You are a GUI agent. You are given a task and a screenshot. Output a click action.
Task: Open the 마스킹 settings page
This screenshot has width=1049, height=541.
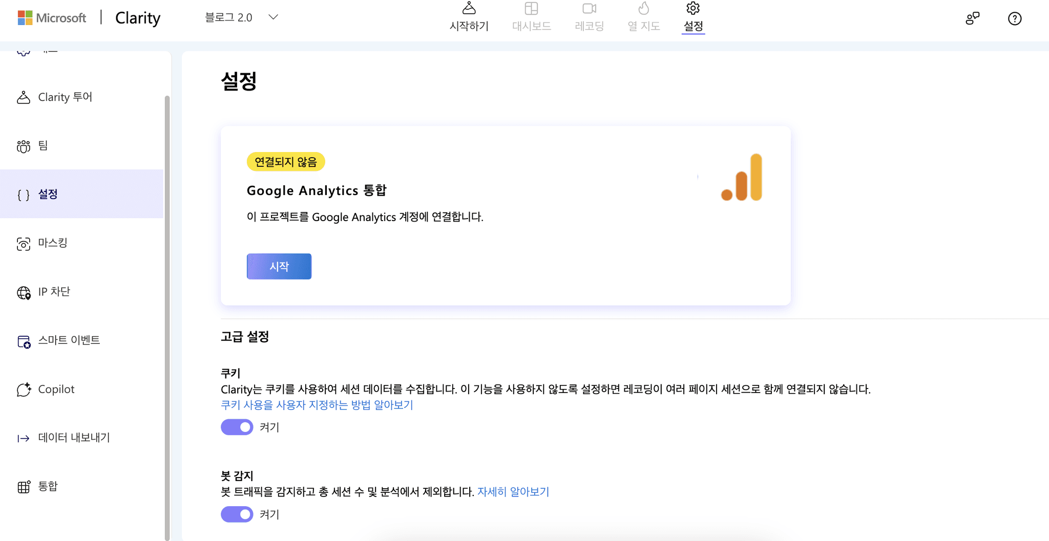coord(82,243)
